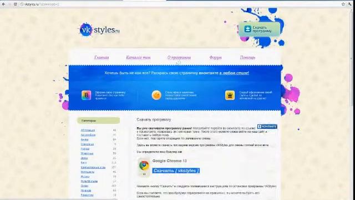
Task: Open the Форум menu item
Action: point(215,58)
